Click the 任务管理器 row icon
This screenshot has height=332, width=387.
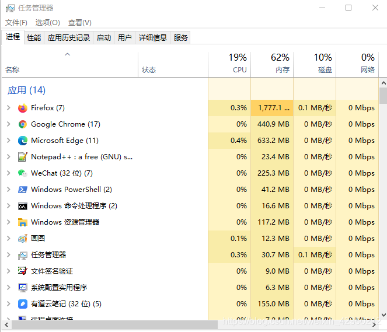[x=22, y=255]
